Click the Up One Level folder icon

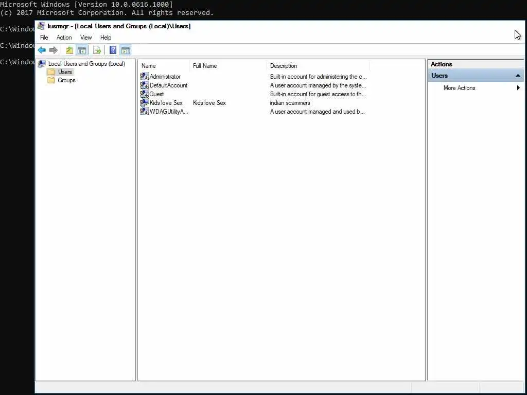(x=69, y=50)
